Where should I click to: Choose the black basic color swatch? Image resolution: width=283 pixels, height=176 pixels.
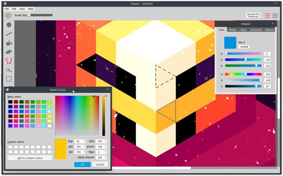(x=10, y=102)
